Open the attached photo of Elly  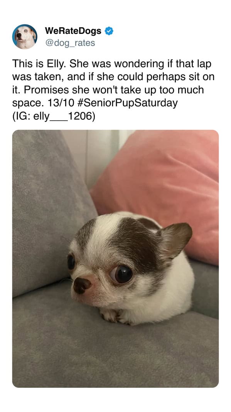click(x=115, y=259)
